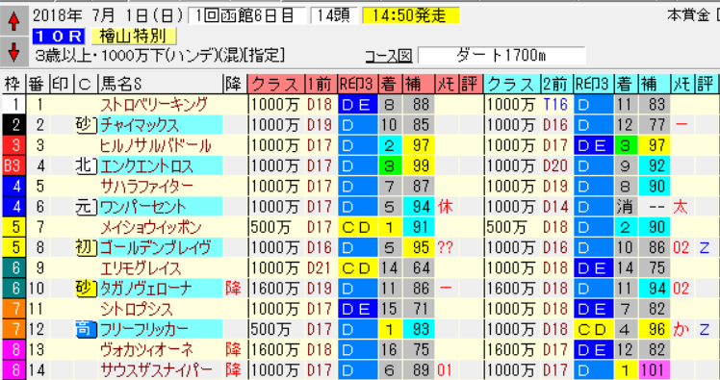720x380 pixels.
Task: Select horse シトロプシス
Action: [x=160, y=309]
